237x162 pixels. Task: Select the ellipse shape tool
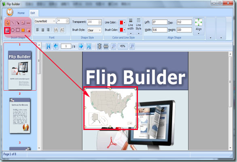tap(13, 30)
